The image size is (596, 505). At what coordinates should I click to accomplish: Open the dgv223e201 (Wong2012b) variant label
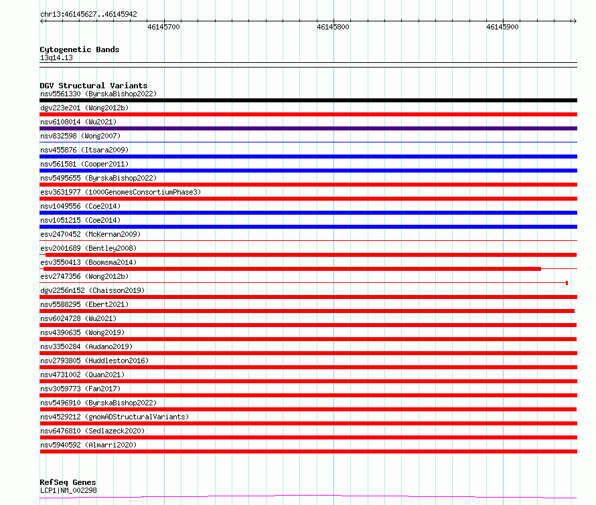(x=84, y=108)
